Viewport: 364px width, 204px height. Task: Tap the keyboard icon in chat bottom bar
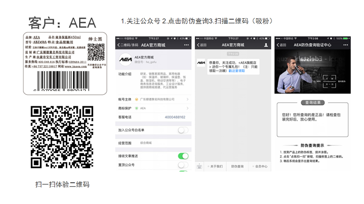point(199,167)
